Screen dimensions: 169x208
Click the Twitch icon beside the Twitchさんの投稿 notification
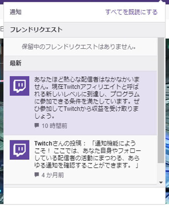click(19, 150)
